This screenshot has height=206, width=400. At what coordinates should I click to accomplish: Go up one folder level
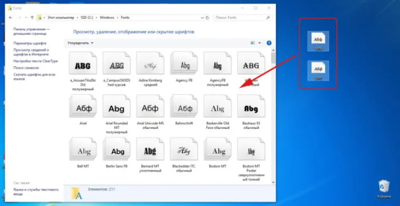32,18
